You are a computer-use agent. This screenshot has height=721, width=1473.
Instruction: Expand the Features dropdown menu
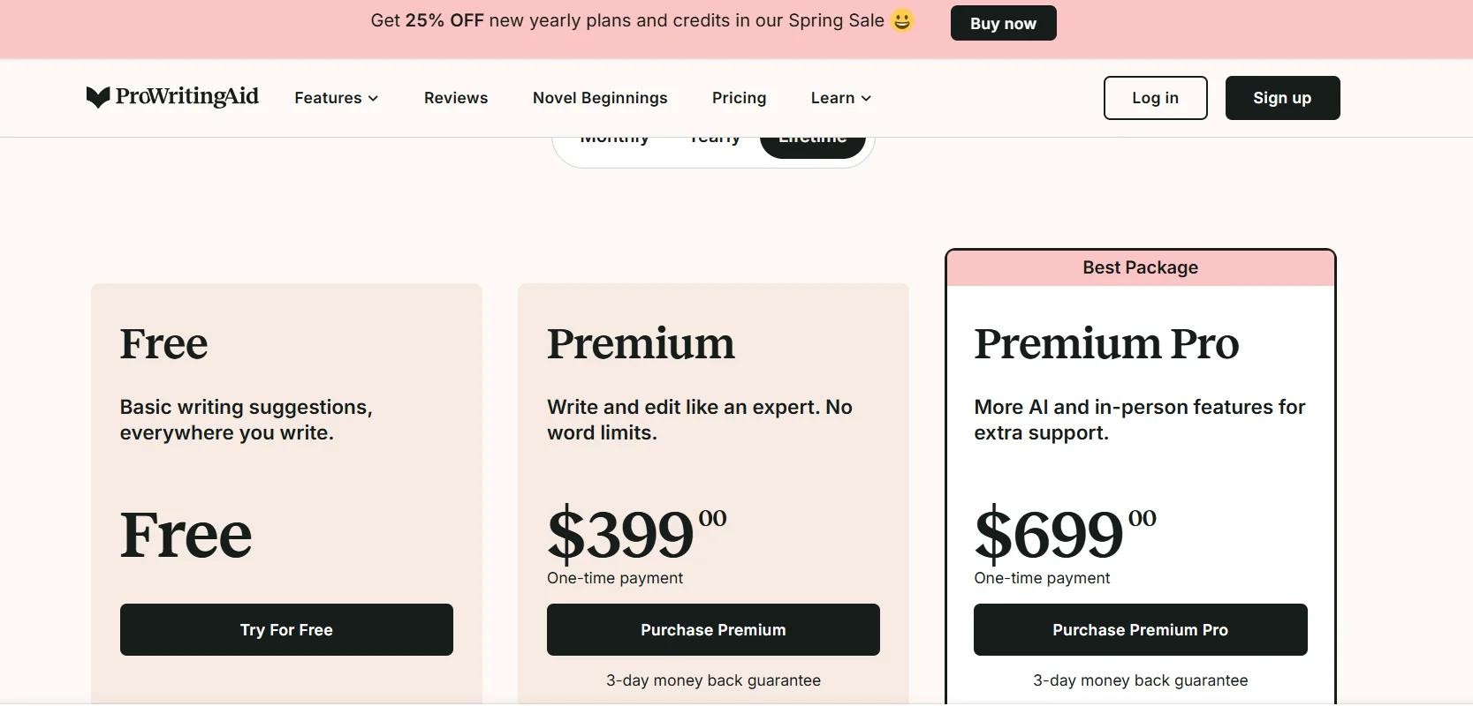336,98
